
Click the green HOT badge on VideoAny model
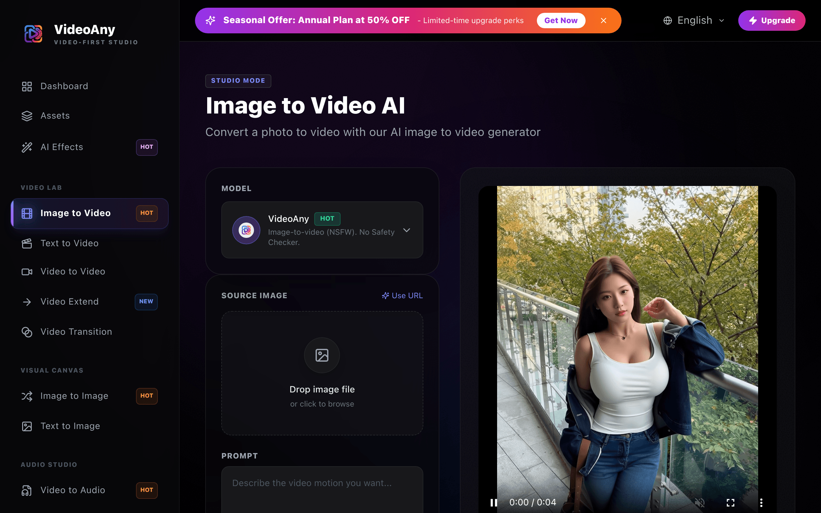pyautogui.click(x=327, y=219)
